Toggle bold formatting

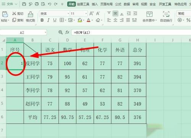tap(42, 20)
